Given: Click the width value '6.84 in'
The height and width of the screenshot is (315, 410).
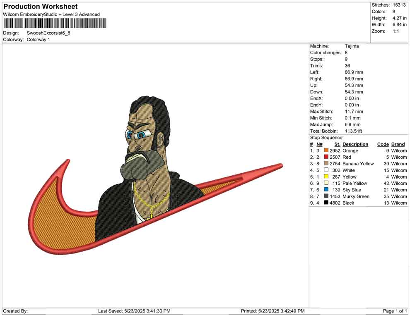Looking at the screenshot, I should [x=400, y=24].
